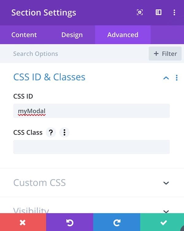Click the CSS ID & Classes heading
Image resolution: width=184 pixels, height=231 pixels.
click(x=49, y=77)
